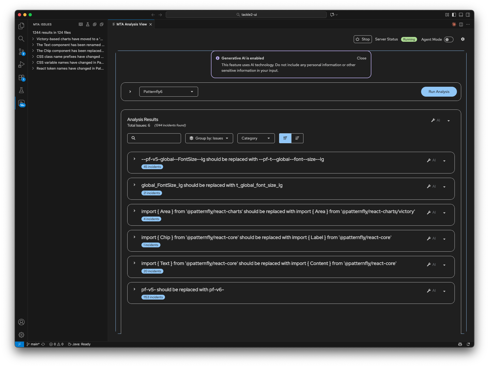
Task: Open the Group by: Issues dropdown
Action: click(x=209, y=138)
